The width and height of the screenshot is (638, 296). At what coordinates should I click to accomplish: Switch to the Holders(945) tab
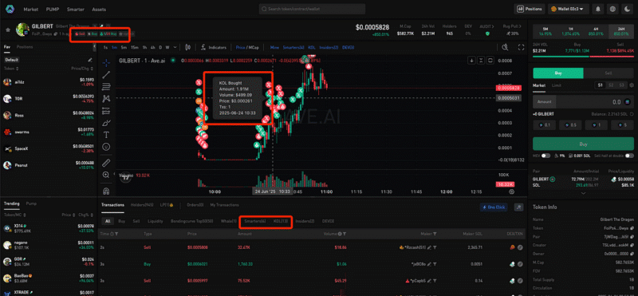(x=142, y=205)
